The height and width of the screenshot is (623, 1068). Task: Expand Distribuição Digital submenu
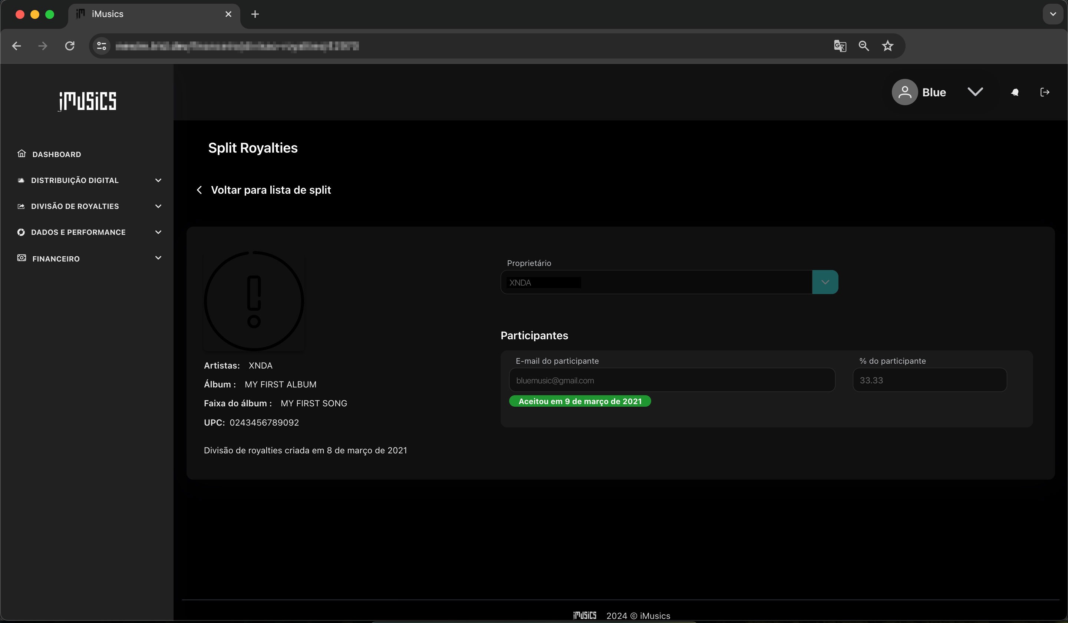pyautogui.click(x=158, y=180)
